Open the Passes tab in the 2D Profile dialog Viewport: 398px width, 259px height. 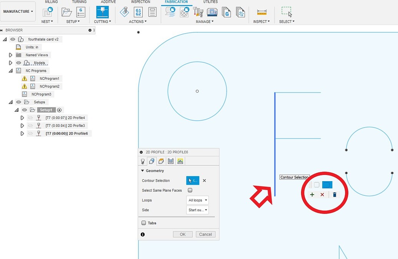point(170,161)
